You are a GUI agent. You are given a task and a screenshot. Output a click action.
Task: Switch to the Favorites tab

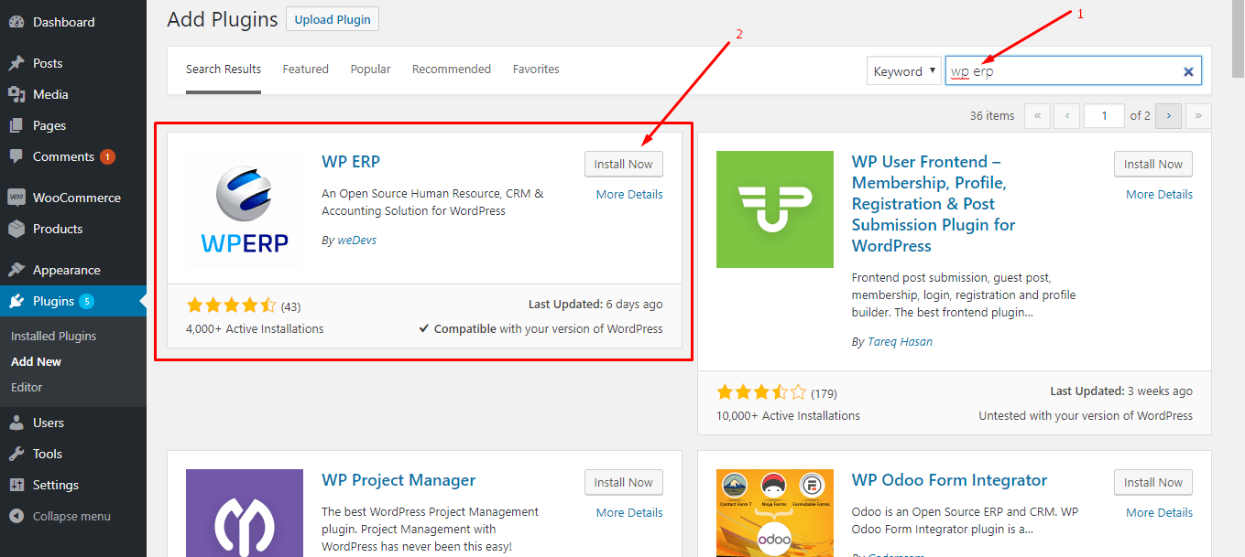point(536,70)
